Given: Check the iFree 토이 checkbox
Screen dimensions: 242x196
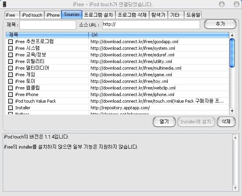Looking at the screenshot, I should 10,81.
